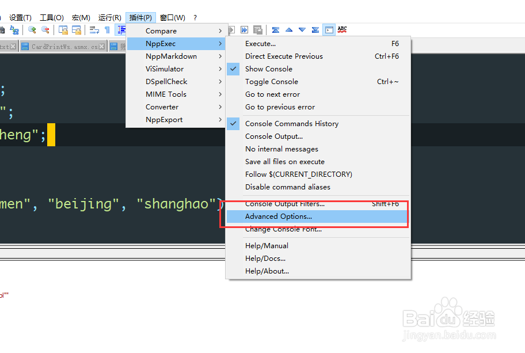
Task: Run the NppExec Execute toolbar icon
Action: 232,29
